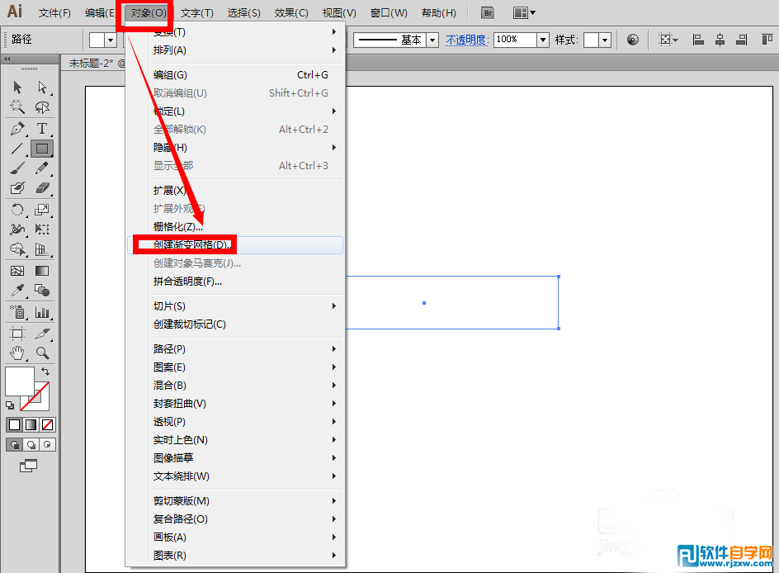Expand the 切片(S) submenu arrow
The width and height of the screenshot is (779, 573).
(x=334, y=306)
